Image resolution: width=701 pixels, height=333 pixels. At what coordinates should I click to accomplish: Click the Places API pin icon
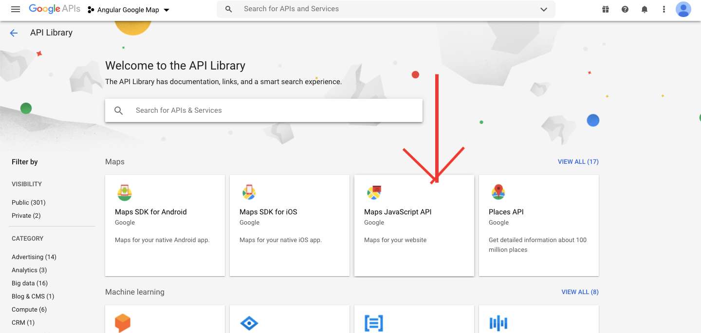(498, 192)
